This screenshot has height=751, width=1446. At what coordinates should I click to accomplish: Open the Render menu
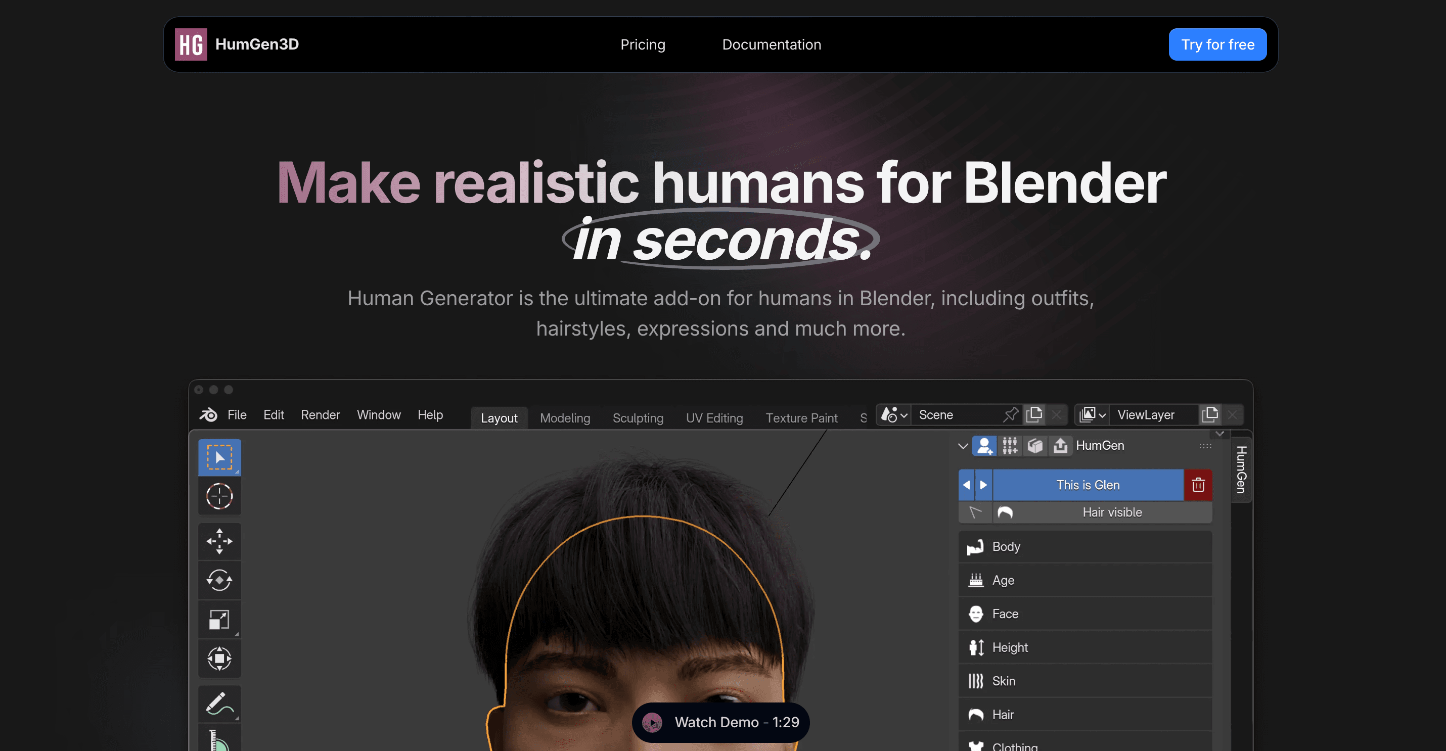[320, 415]
